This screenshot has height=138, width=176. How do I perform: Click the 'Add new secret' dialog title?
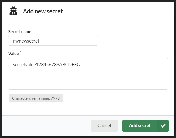pos(43,11)
